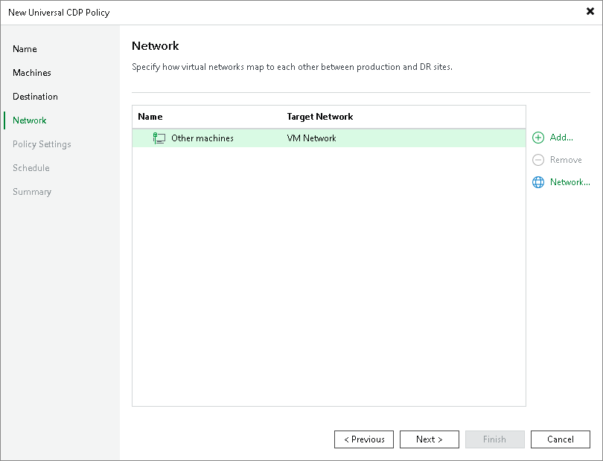Click the network icon beside Other machines
603x461 pixels.
(159, 138)
